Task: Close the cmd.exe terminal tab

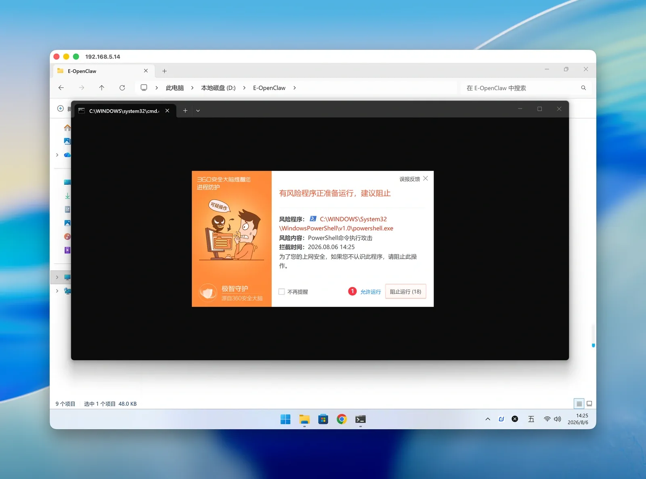Action: (167, 110)
